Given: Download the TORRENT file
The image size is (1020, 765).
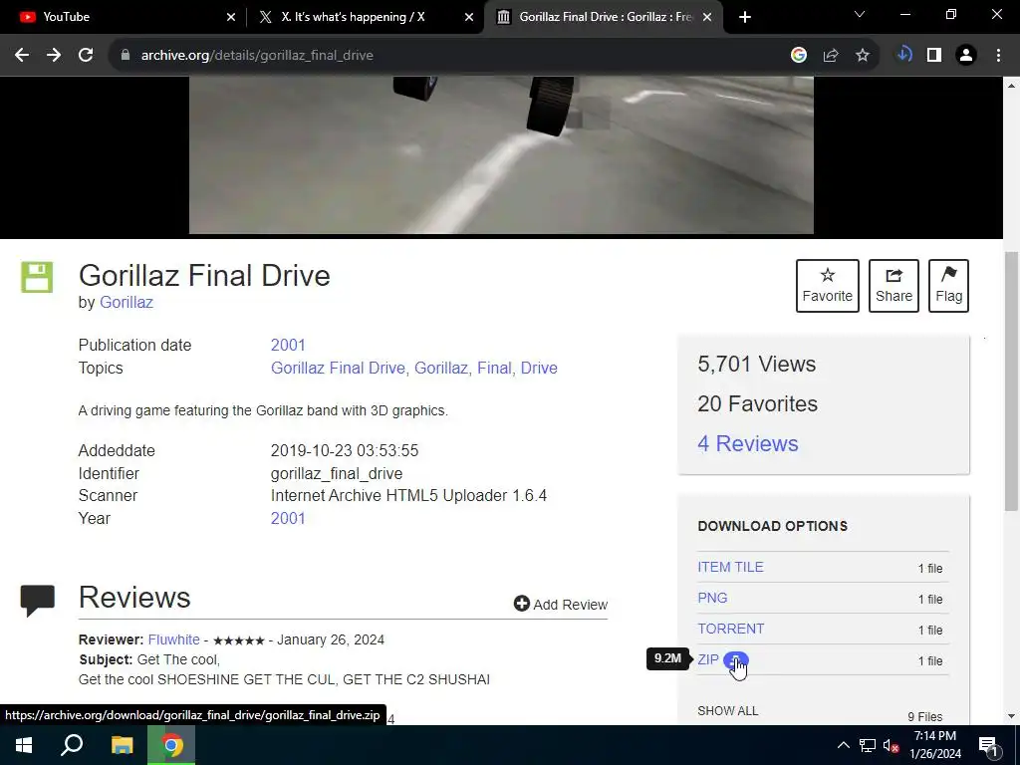Looking at the screenshot, I should pos(730,630).
